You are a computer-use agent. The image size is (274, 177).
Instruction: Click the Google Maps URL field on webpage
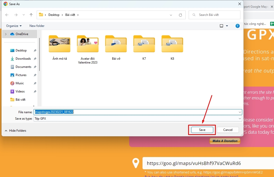[x=208, y=163]
